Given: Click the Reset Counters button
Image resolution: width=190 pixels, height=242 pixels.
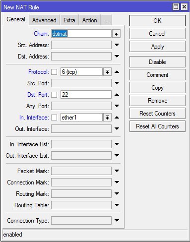Looking at the screenshot, I should pyautogui.click(x=157, y=114).
